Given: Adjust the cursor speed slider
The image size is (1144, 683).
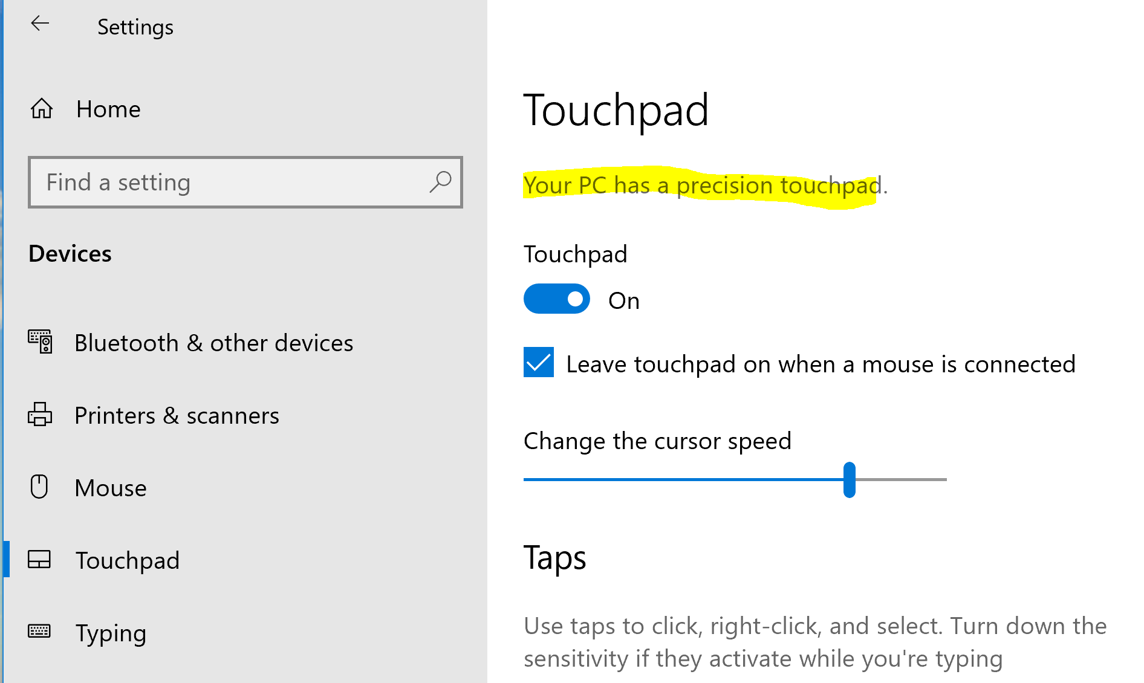Looking at the screenshot, I should pos(849,479).
